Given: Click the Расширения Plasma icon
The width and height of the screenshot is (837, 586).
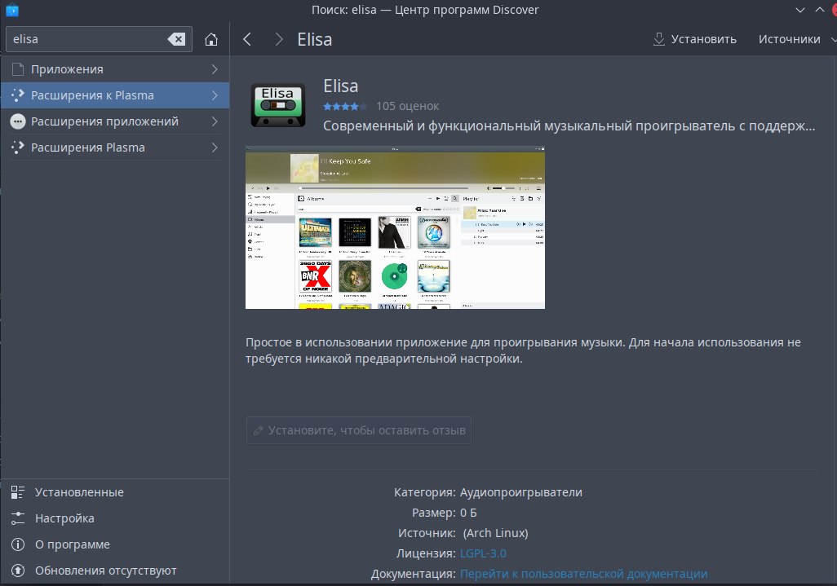Looking at the screenshot, I should (18, 148).
